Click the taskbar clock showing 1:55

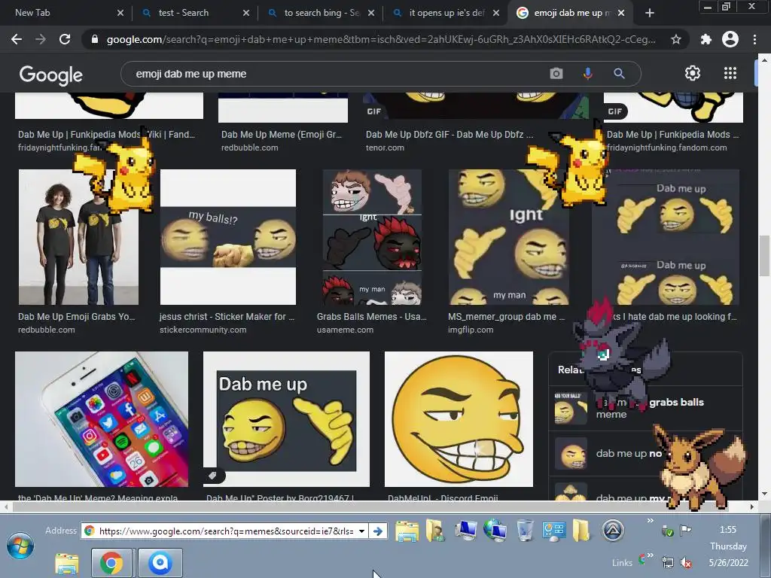[728, 529]
